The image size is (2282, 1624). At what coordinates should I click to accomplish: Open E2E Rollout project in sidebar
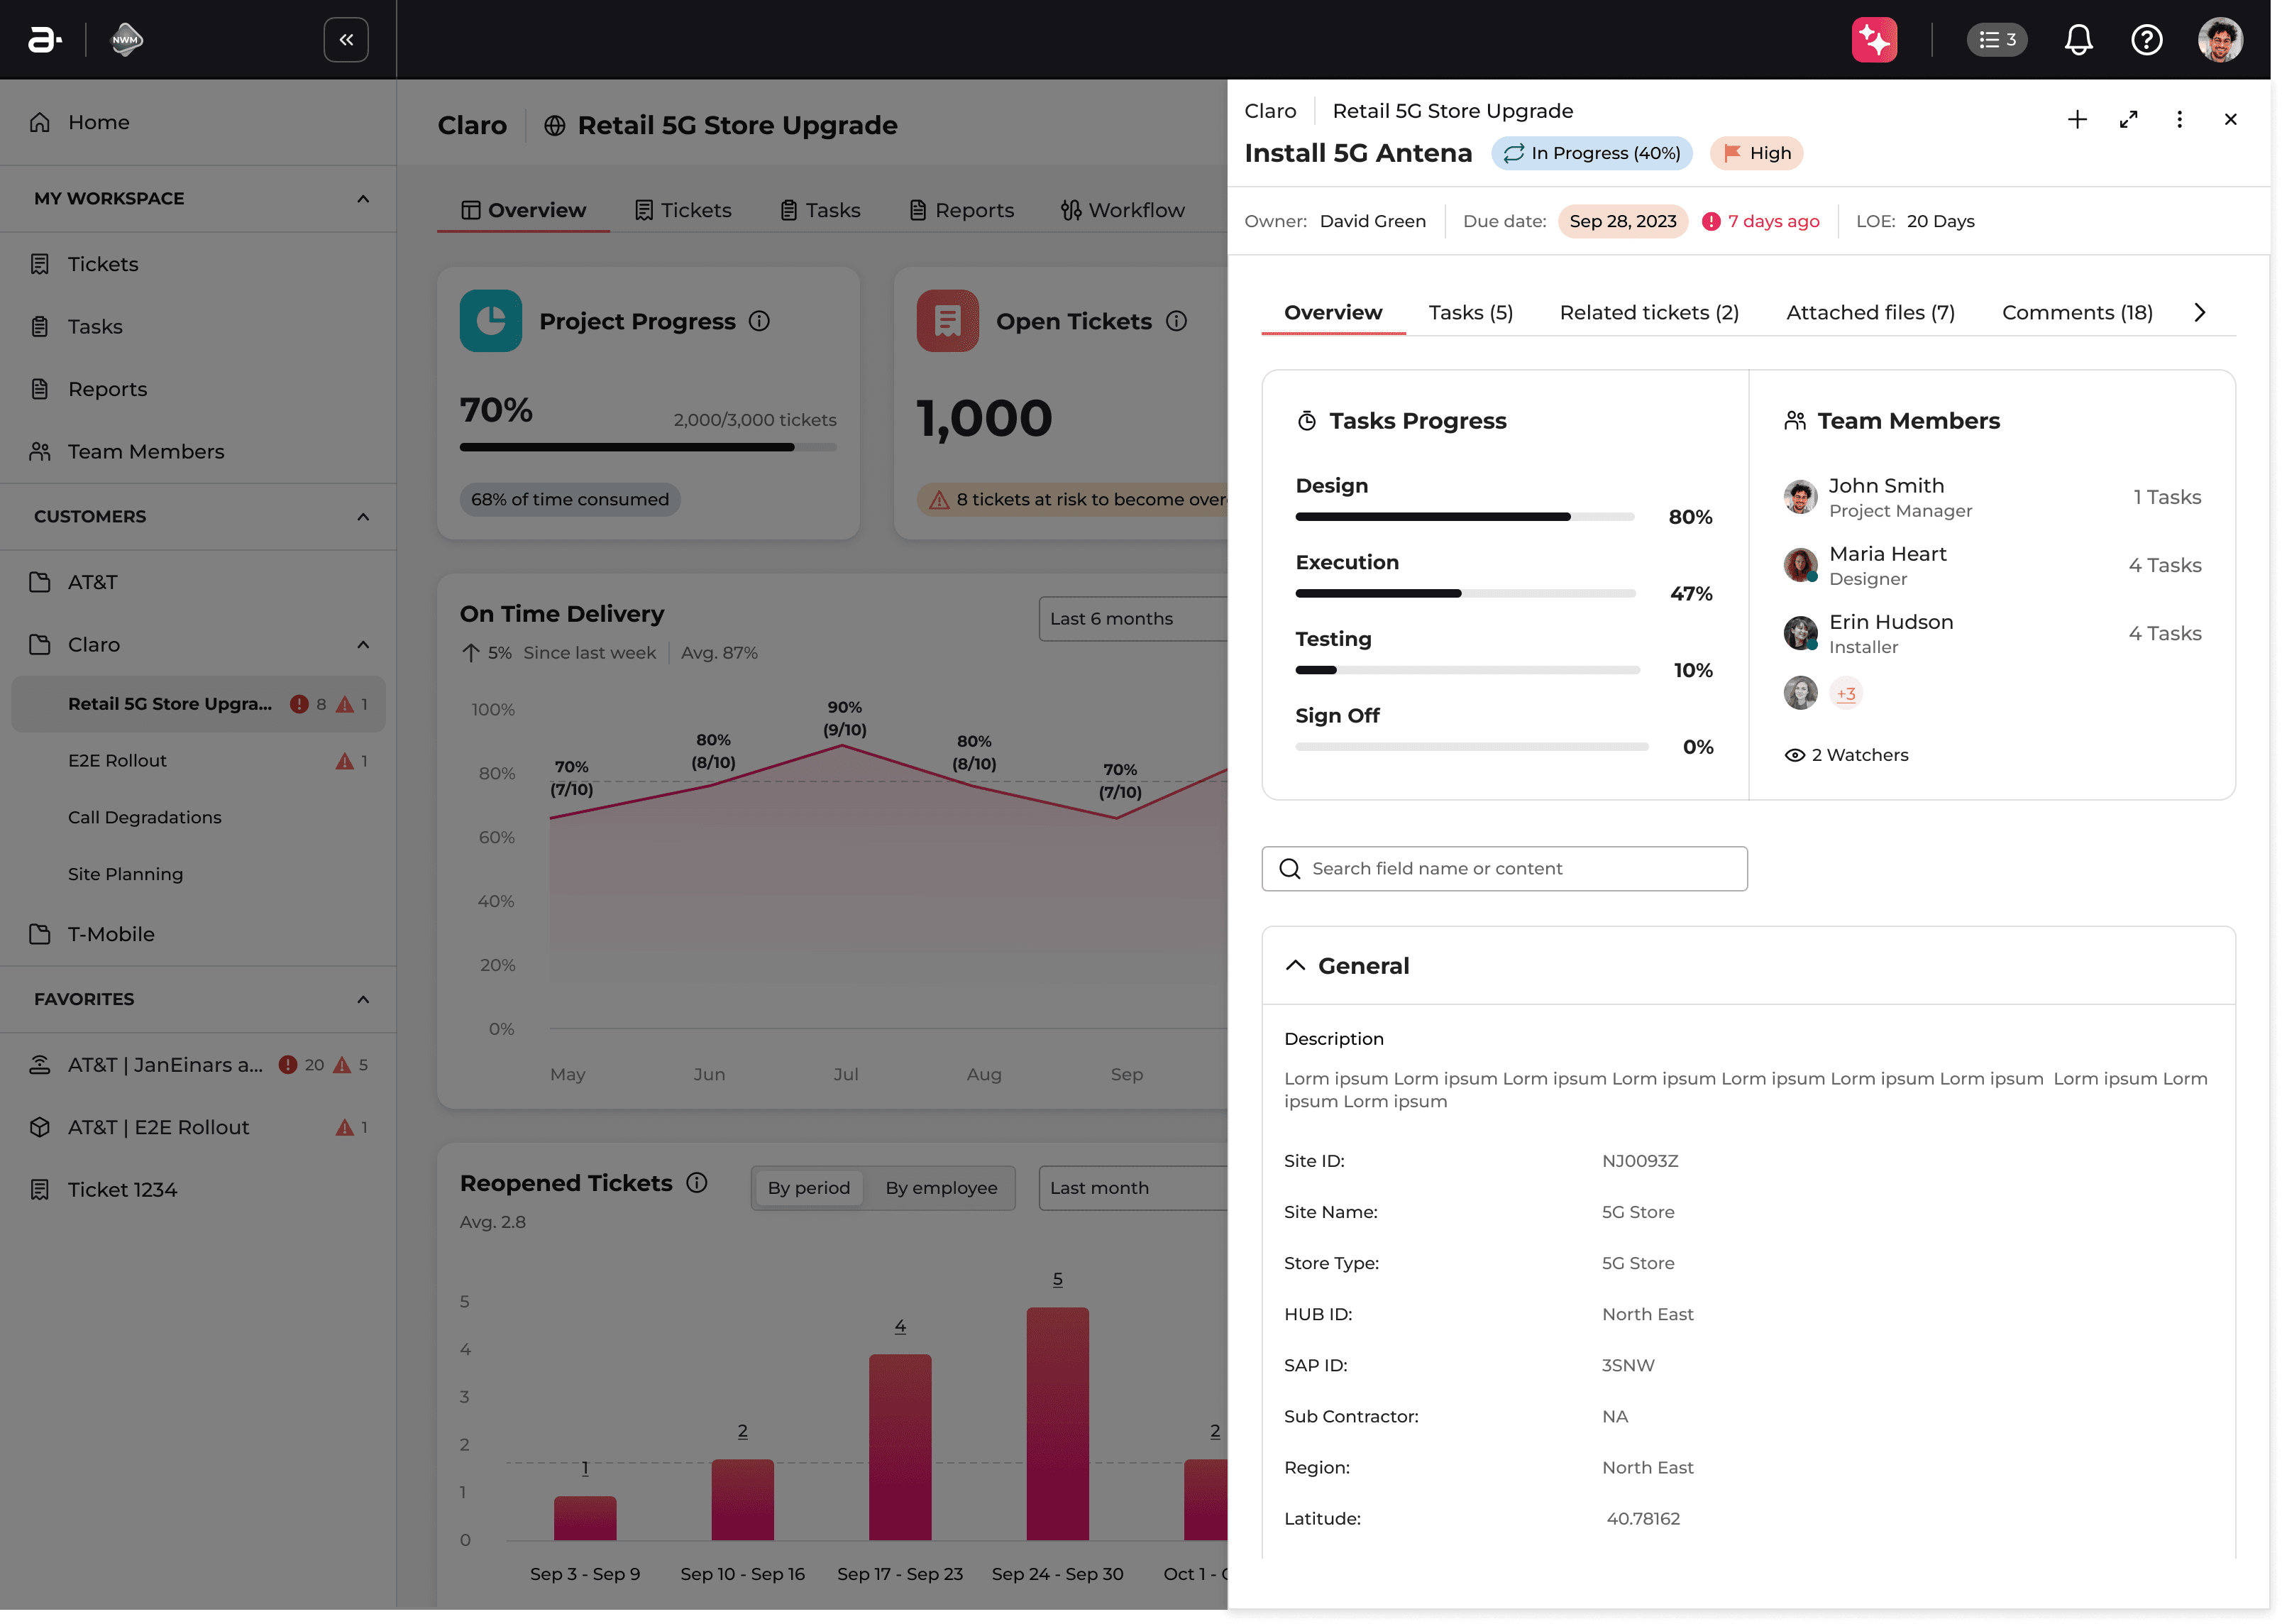pyautogui.click(x=117, y=760)
